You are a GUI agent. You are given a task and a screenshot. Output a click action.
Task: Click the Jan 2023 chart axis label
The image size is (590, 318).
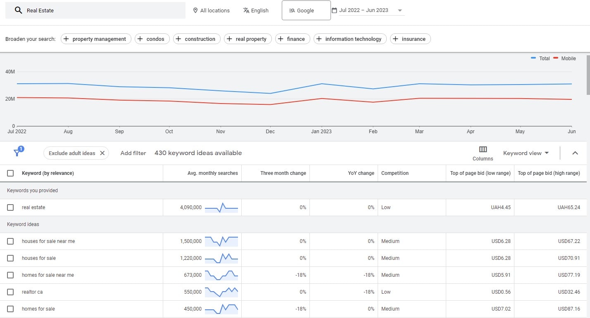[321, 132]
